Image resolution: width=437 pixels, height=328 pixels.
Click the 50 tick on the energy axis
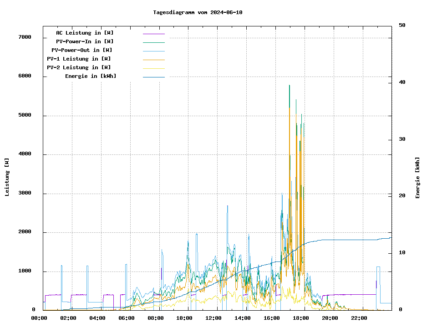pos(402,26)
